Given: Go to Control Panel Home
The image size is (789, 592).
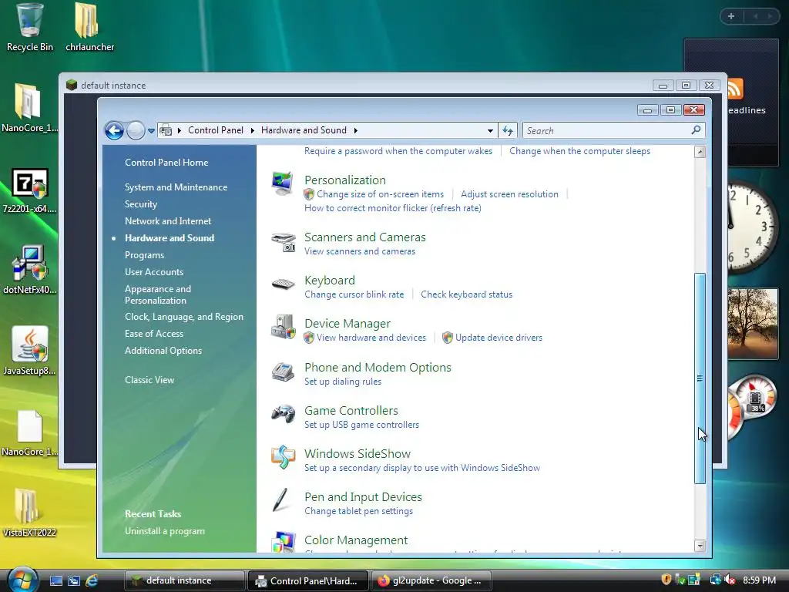Looking at the screenshot, I should coord(166,163).
